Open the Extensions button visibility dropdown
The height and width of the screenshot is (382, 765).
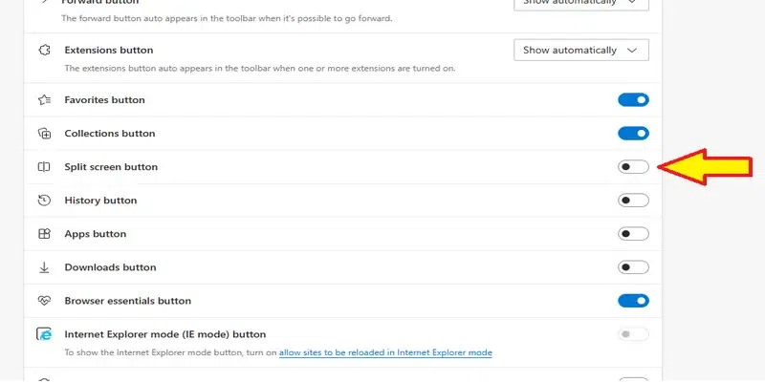tap(580, 50)
